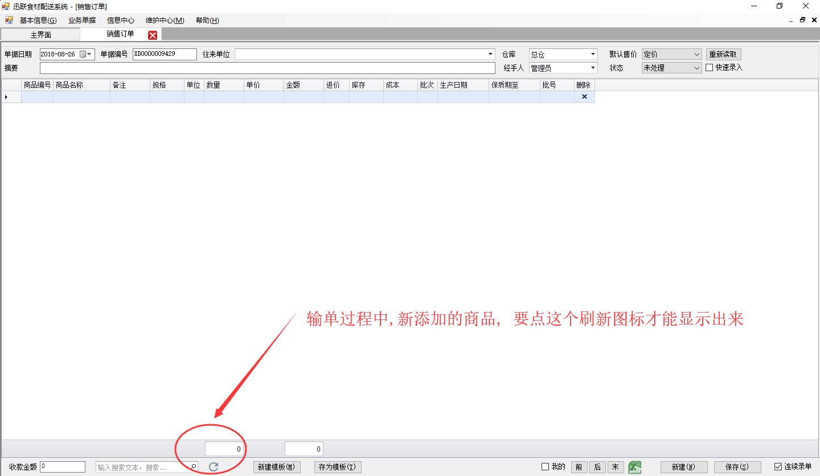Open the 信息中心 menu
This screenshot has width=820, height=476.
[x=121, y=20]
